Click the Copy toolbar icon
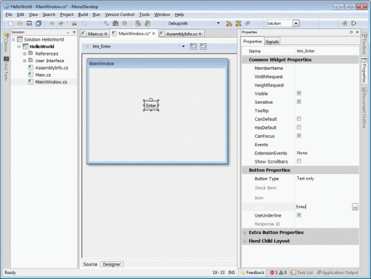The image size is (371, 279). coord(83,23)
